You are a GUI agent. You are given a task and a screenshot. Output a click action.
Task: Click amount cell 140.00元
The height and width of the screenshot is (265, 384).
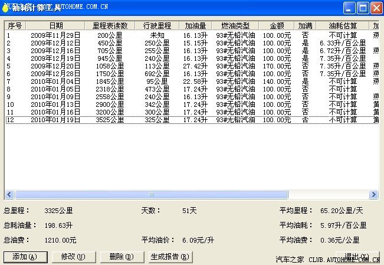277,81
